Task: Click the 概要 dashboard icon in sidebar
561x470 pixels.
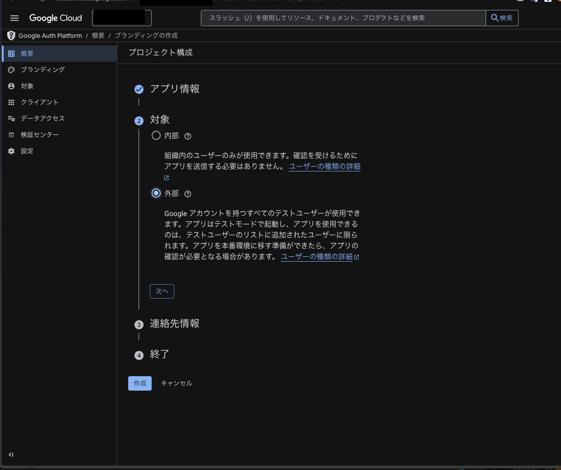Action: 11,54
